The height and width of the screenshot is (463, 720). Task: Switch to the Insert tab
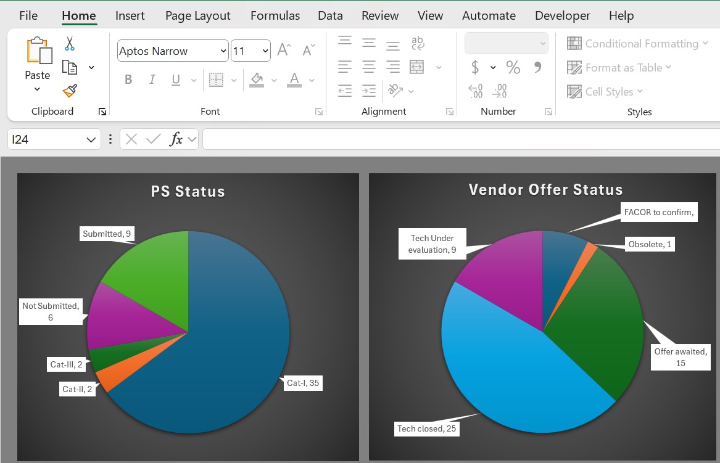[x=130, y=16]
